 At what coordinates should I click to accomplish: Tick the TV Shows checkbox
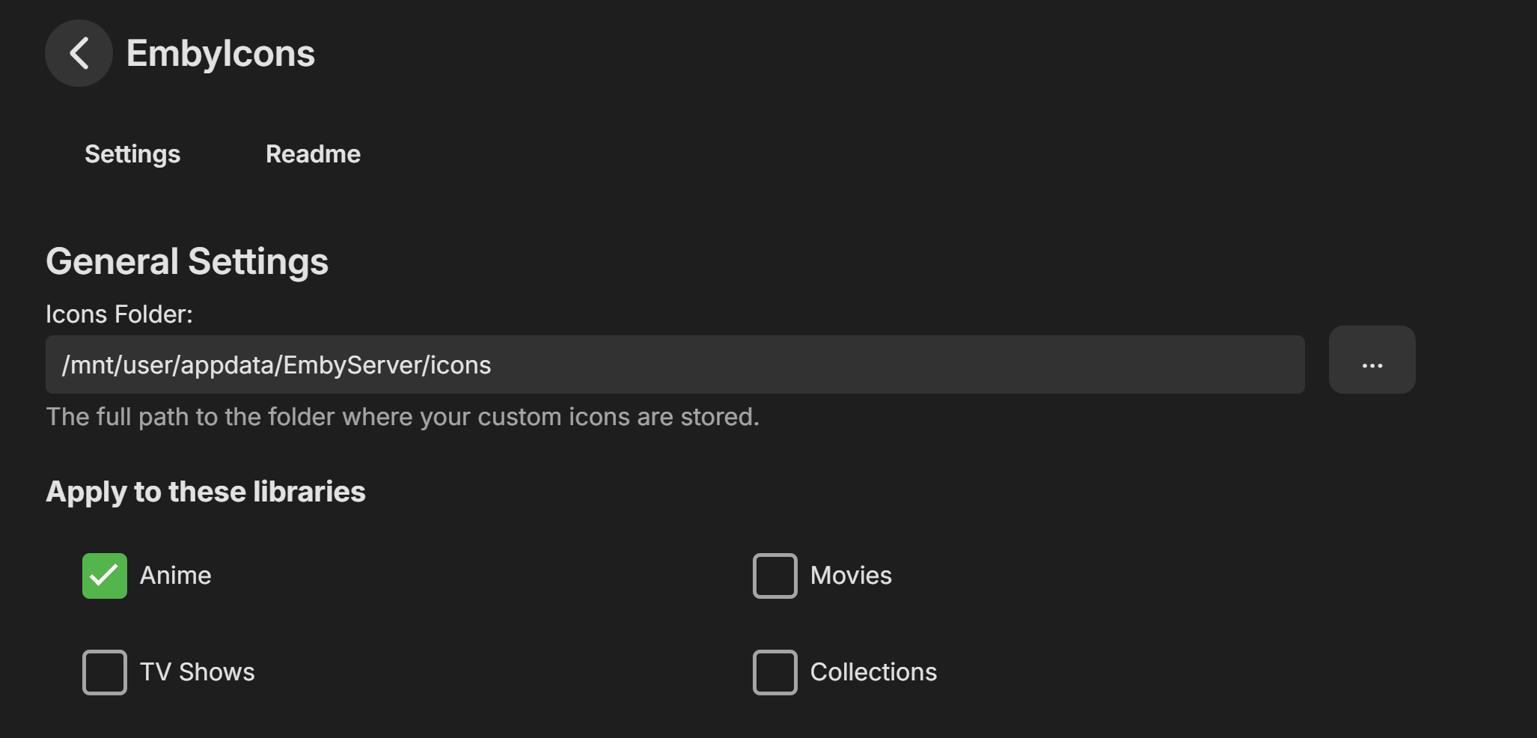pyautogui.click(x=105, y=672)
